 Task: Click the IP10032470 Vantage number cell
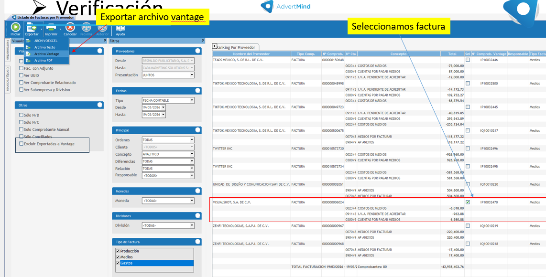[x=489, y=202]
